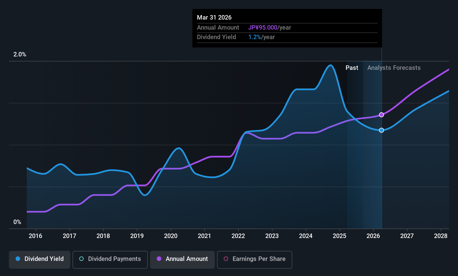
Task: Toggle the Dividend Yield legend button
Action: 40,260
